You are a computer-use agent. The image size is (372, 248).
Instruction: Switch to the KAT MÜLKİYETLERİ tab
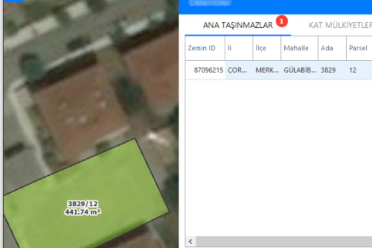click(x=340, y=25)
